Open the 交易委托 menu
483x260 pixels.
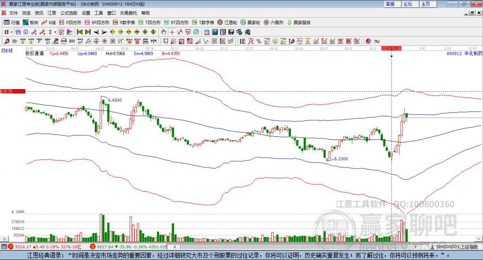click(x=128, y=13)
